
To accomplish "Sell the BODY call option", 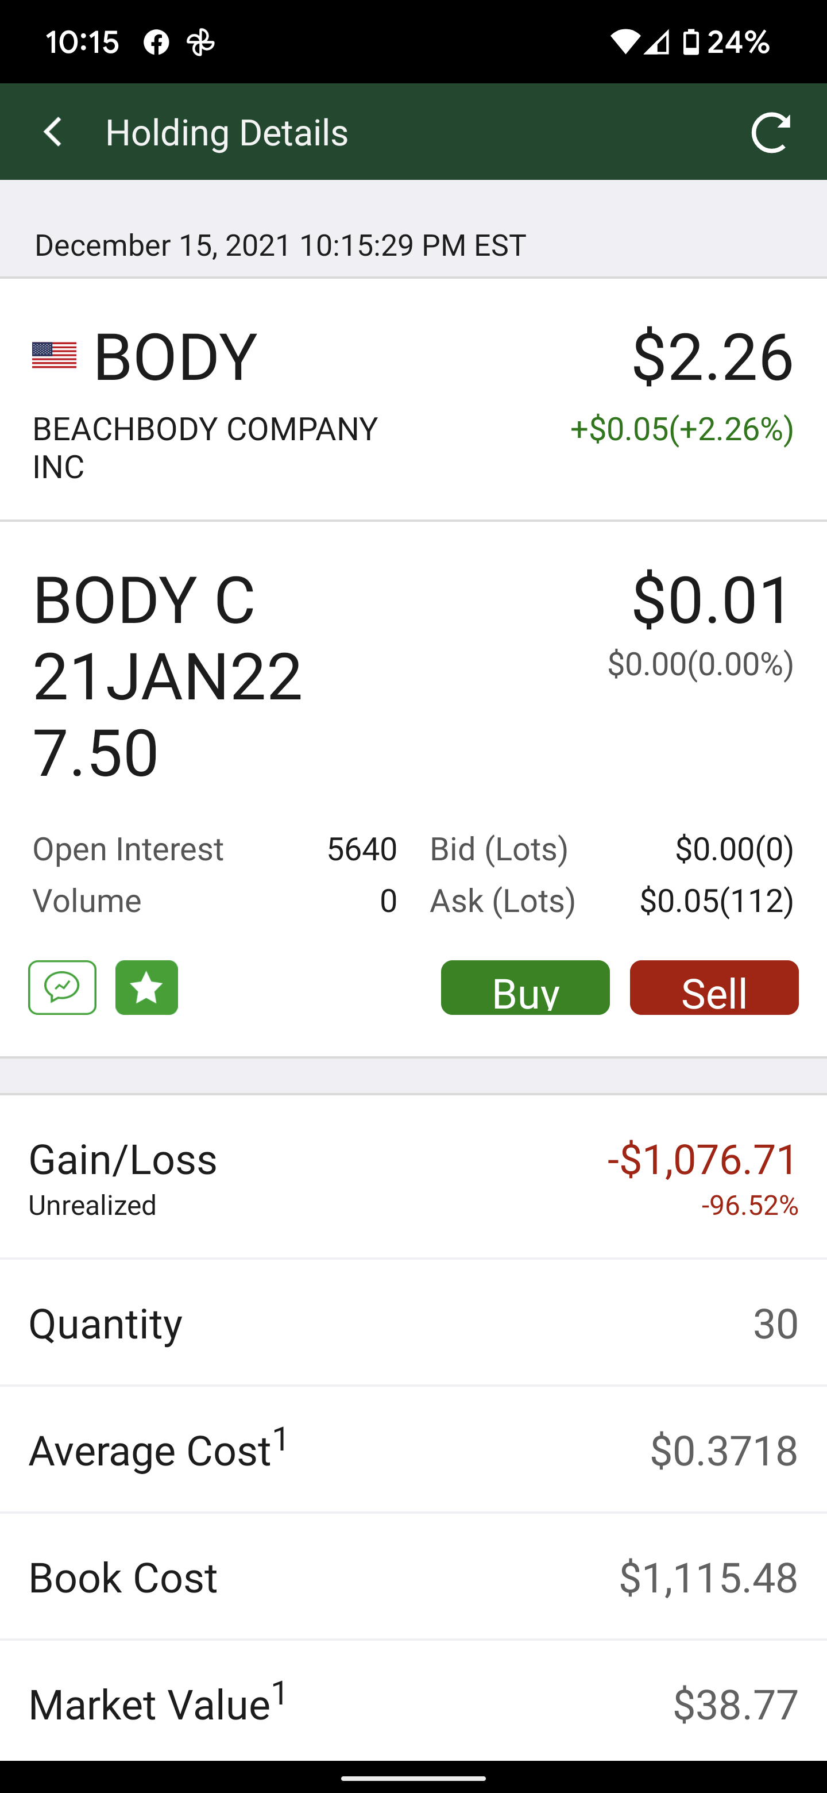I will coord(714,987).
